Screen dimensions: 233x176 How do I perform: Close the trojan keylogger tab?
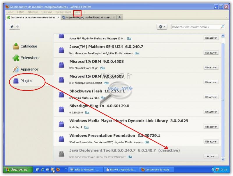[x=114, y=17]
